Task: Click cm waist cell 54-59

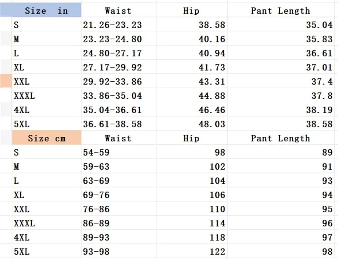Action: (x=118, y=152)
